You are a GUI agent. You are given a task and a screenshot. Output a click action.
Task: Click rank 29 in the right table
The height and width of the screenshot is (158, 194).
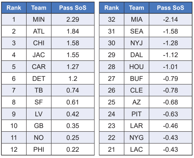click(112, 55)
